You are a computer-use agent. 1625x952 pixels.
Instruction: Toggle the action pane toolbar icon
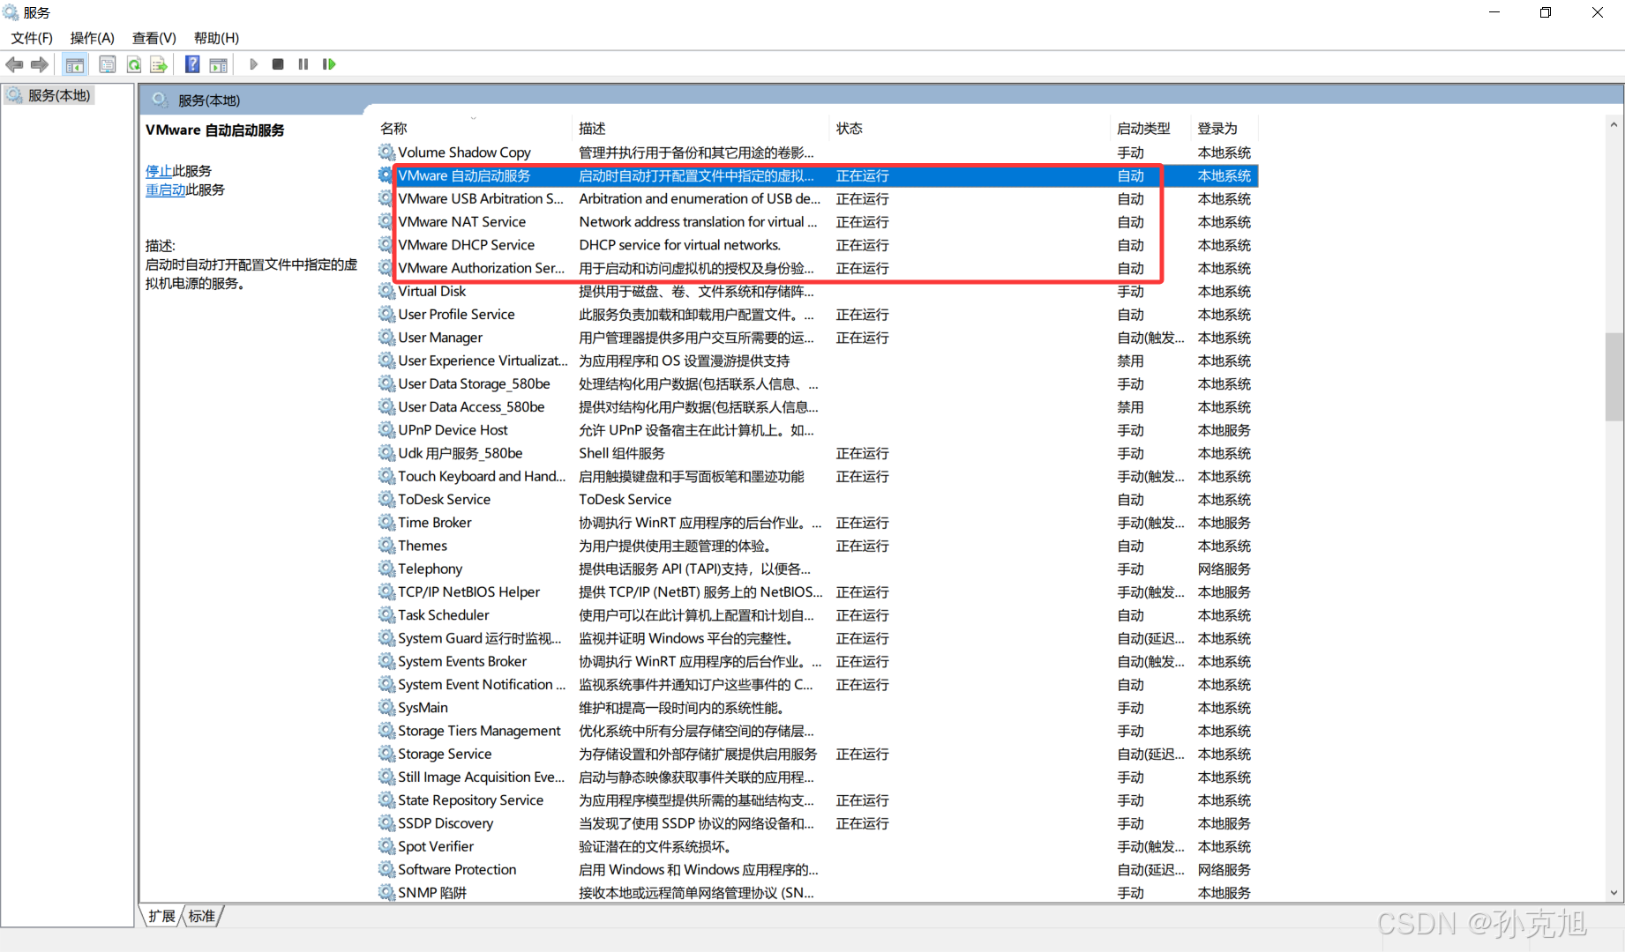coord(218,64)
